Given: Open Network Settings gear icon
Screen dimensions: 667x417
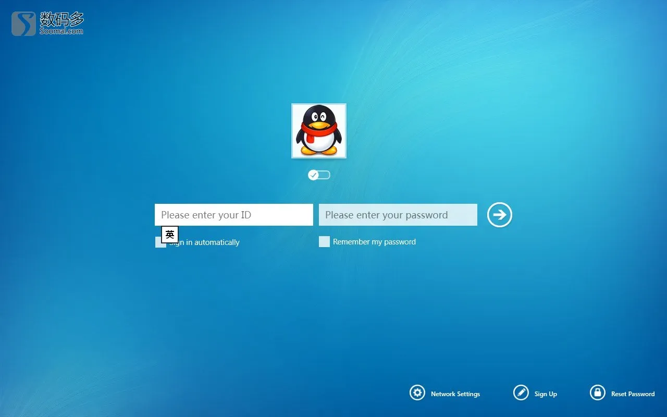Looking at the screenshot, I should pyautogui.click(x=417, y=393).
